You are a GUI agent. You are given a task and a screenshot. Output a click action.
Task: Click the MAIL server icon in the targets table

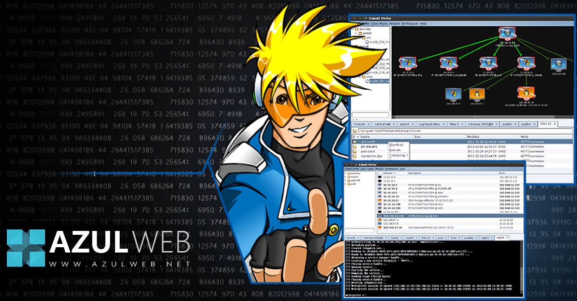[380, 193]
